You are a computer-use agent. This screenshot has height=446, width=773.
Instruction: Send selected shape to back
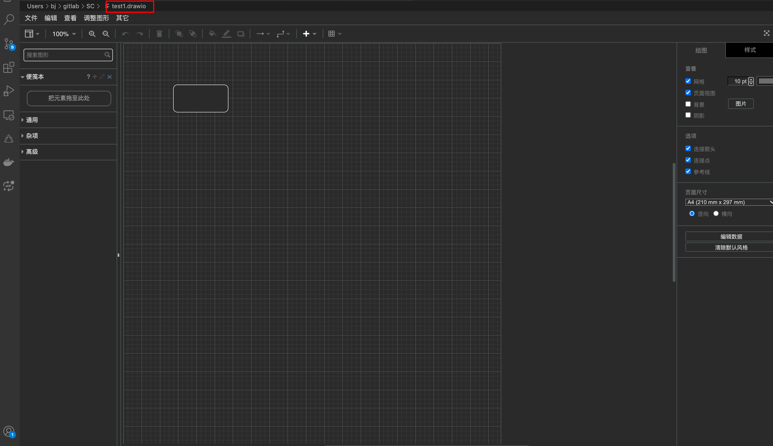[193, 34]
